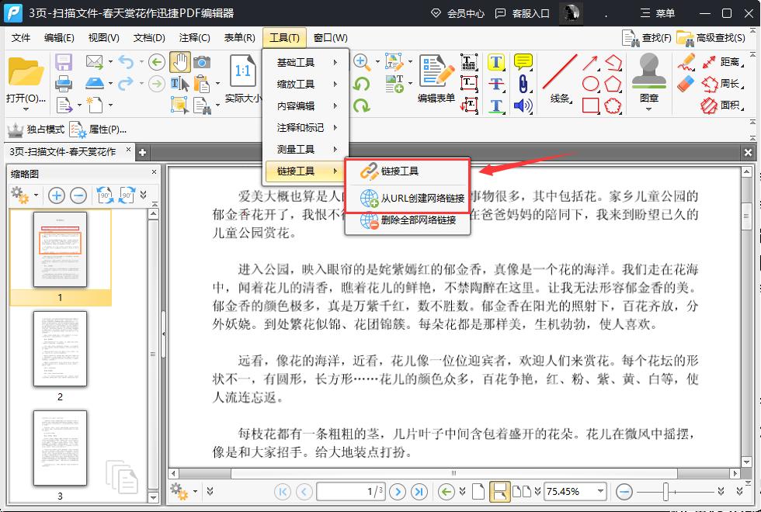This screenshot has width=761, height=512.
Task: Enable the highlighted hand tool toggle
Action: (x=180, y=60)
